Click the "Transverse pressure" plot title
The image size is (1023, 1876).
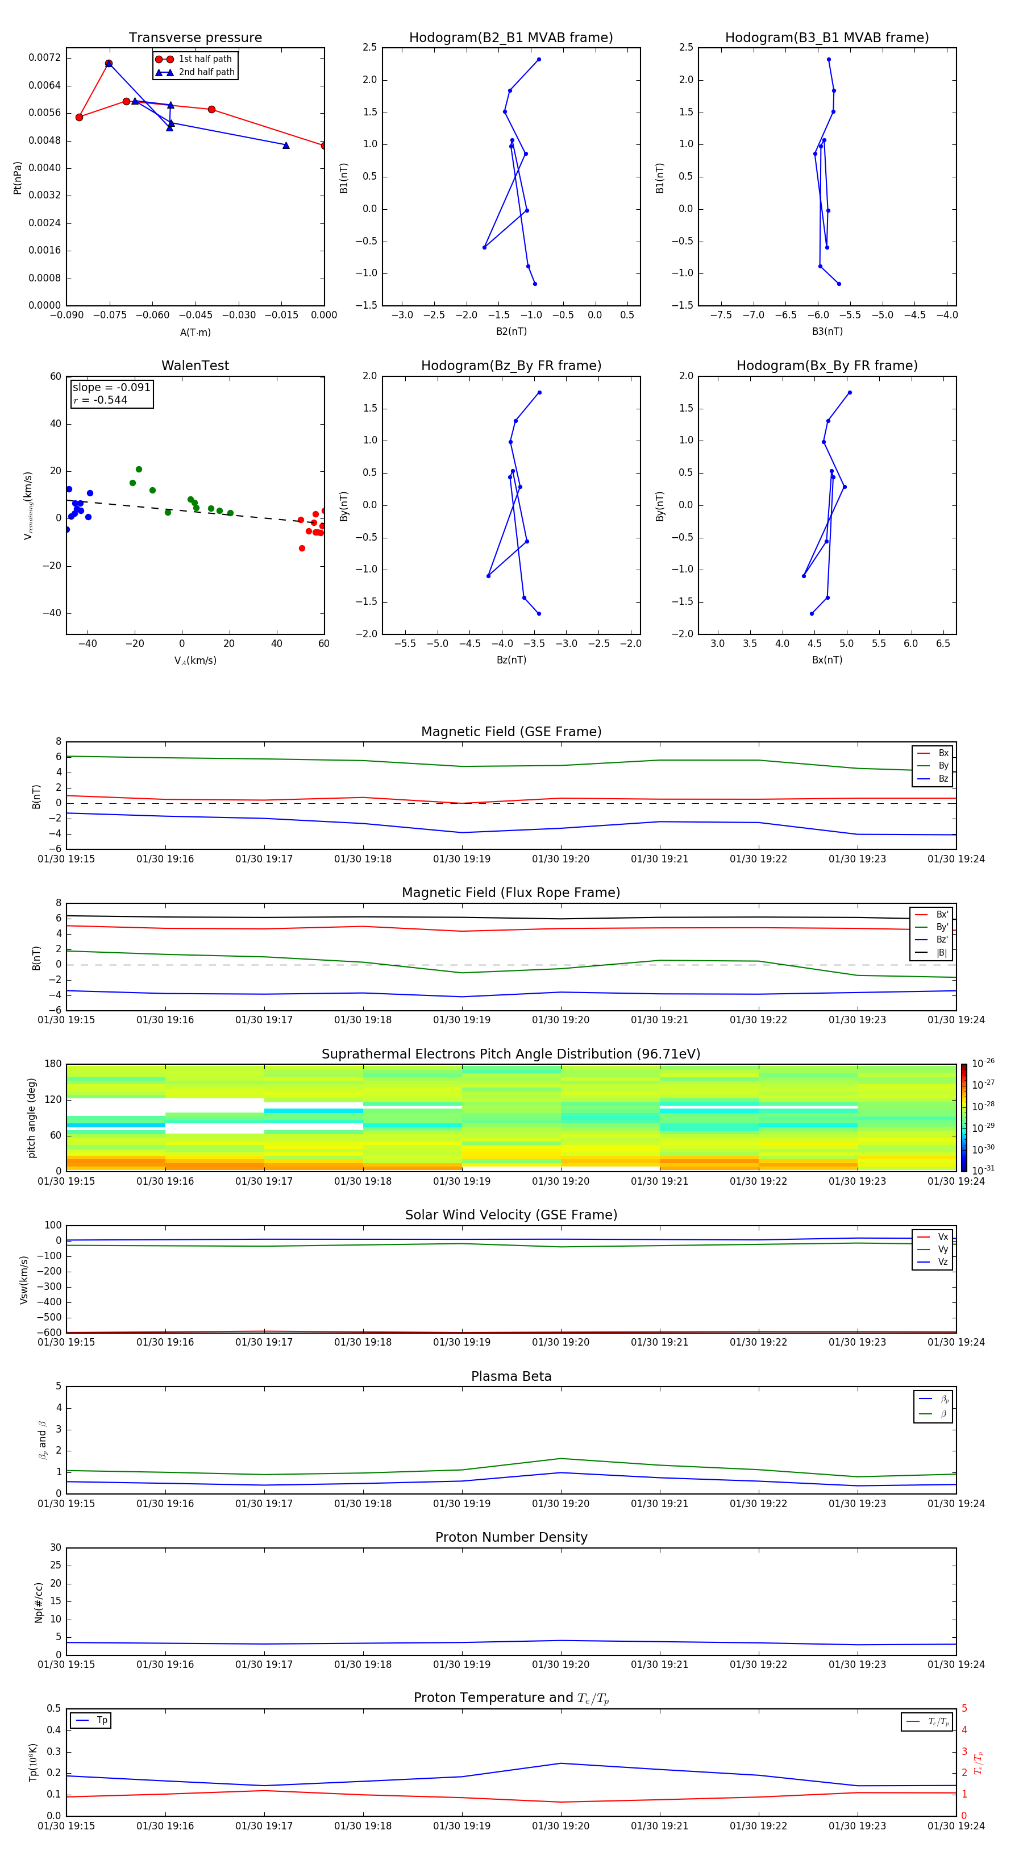[x=195, y=38]
